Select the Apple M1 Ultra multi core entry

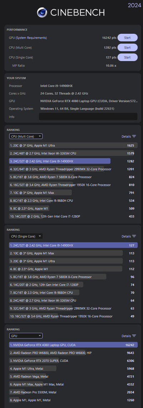coord(73,145)
